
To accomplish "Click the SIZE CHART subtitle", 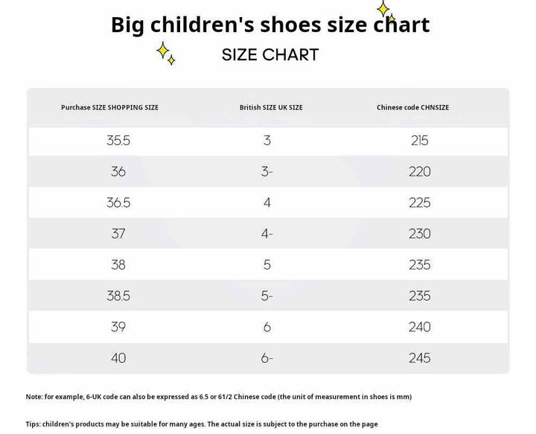I will [270, 54].
